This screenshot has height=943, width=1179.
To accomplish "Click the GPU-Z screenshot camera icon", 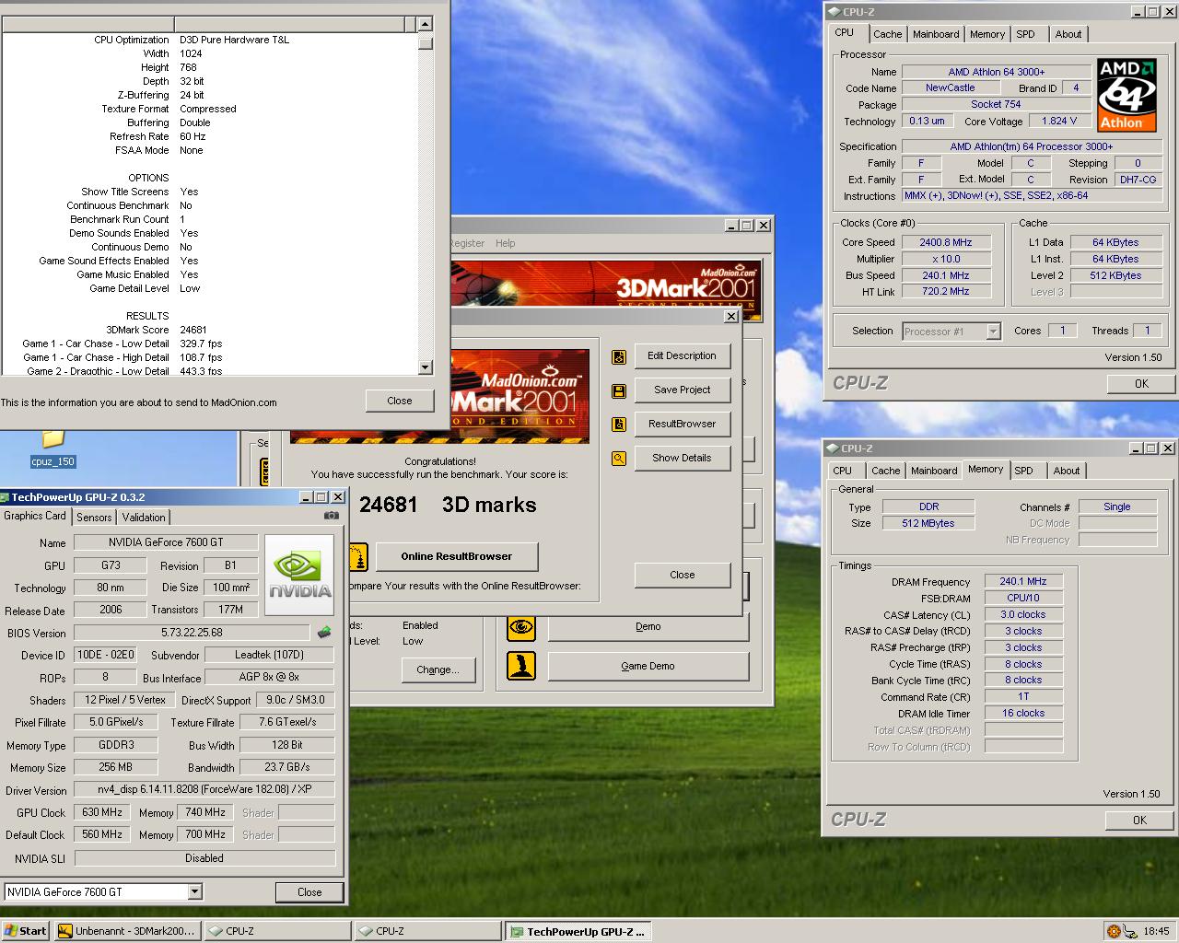I will [x=331, y=516].
